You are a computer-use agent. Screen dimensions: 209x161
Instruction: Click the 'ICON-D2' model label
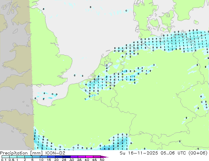(55, 153)
